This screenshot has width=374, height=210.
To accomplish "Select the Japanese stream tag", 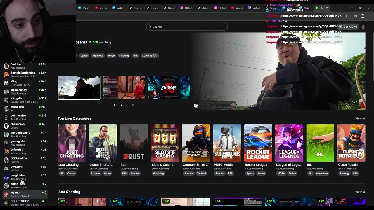I will (98, 55).
